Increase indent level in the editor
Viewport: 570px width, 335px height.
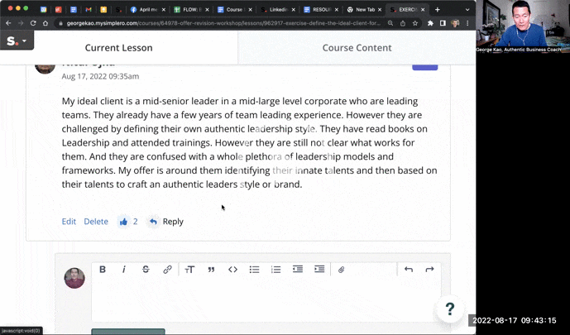tap(319, 269)
